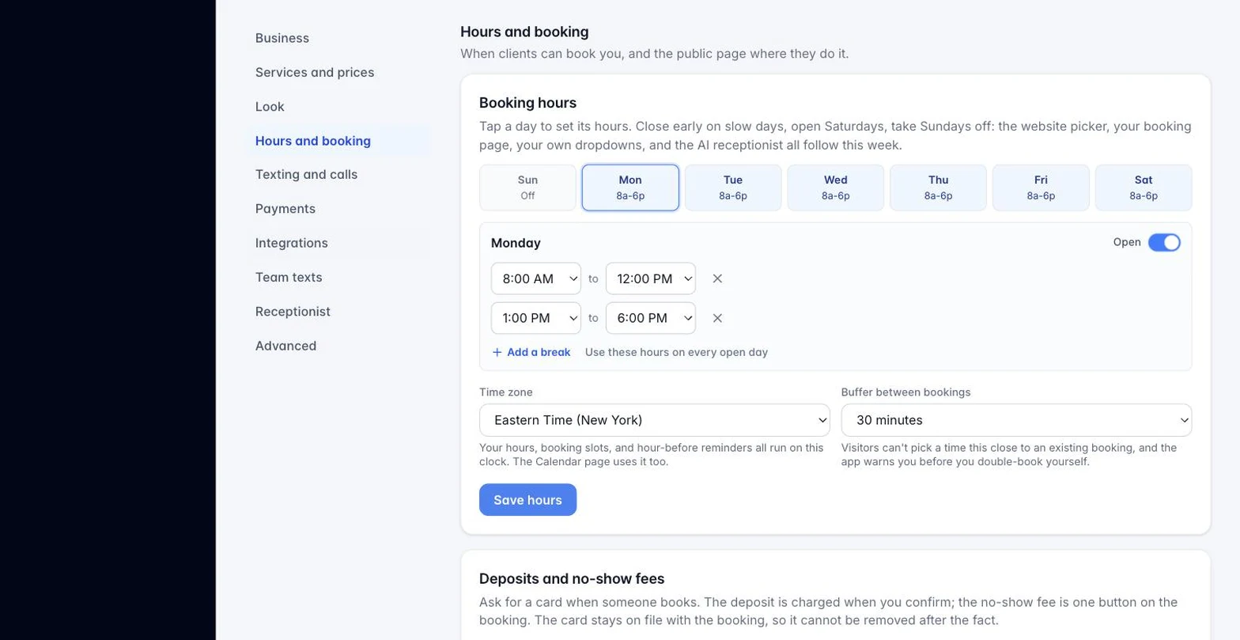Open the Receptionist settings section

click(338, 312)
